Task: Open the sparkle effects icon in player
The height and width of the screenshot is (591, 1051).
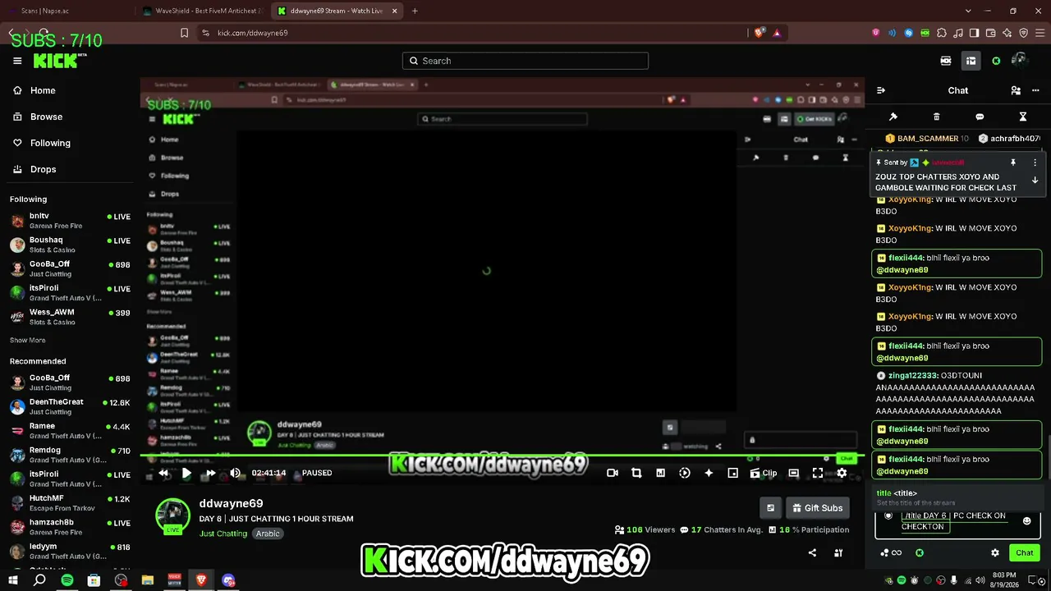Action: point(709,473)
